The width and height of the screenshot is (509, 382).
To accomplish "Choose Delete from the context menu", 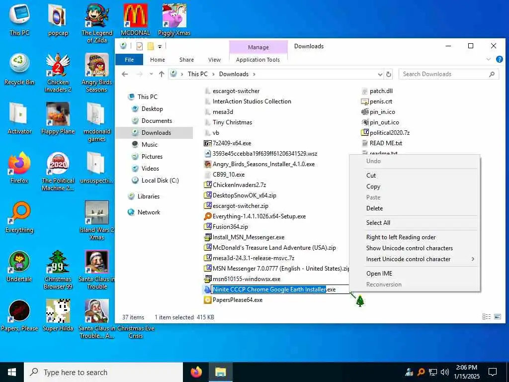I will [x=414, y=208].
